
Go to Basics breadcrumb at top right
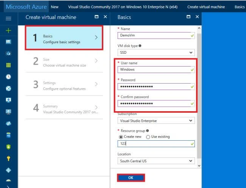[240, 7]
